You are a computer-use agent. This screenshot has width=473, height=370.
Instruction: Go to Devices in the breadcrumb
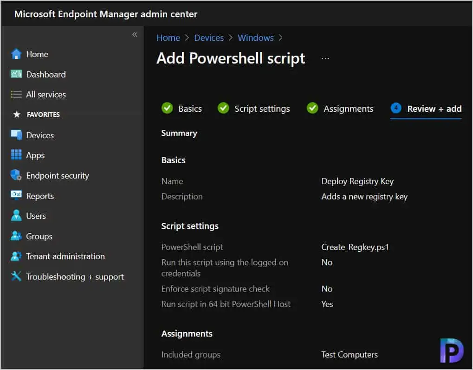[x=209, y=38]
